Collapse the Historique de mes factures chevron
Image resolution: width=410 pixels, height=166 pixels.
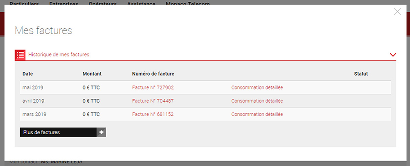(x=393, y=55)
